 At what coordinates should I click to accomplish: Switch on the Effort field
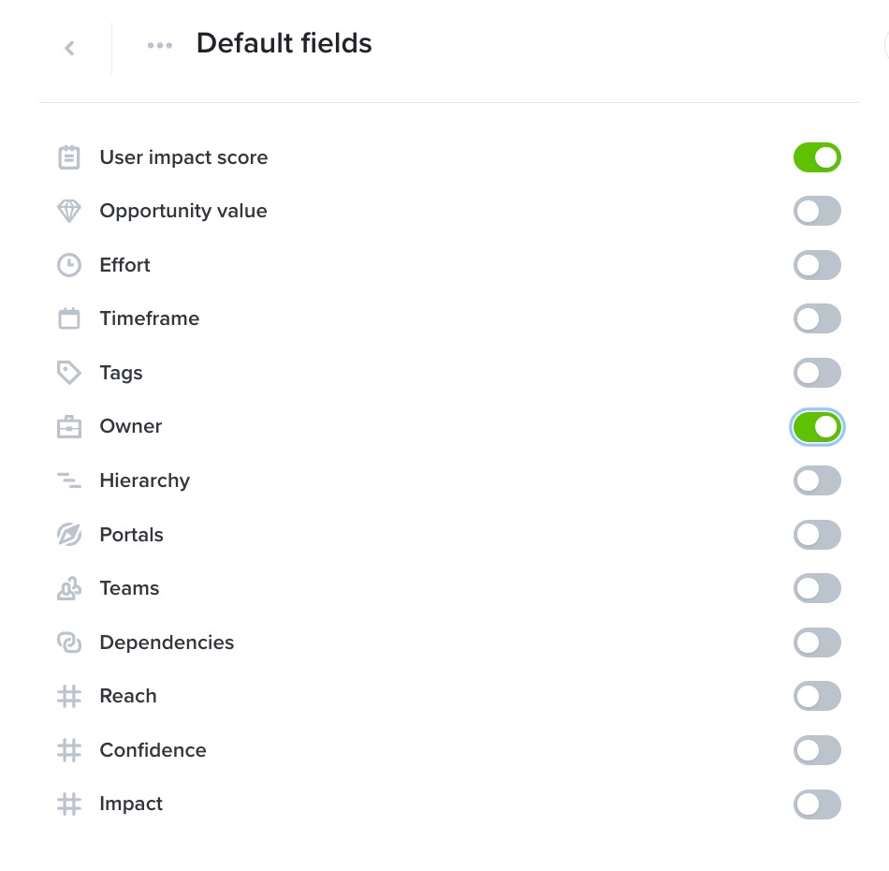817,265
